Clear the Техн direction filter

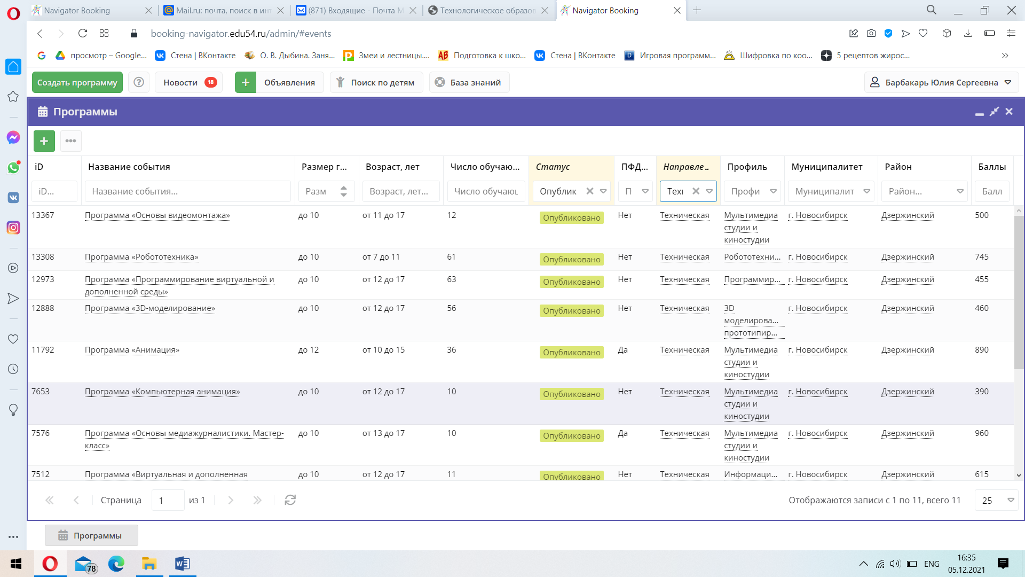696,191
